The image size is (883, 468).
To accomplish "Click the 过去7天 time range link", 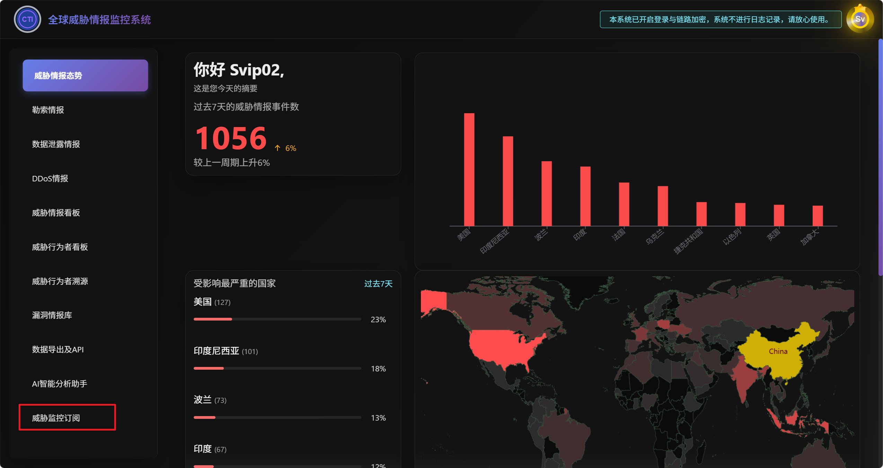I will coord(378,284).
